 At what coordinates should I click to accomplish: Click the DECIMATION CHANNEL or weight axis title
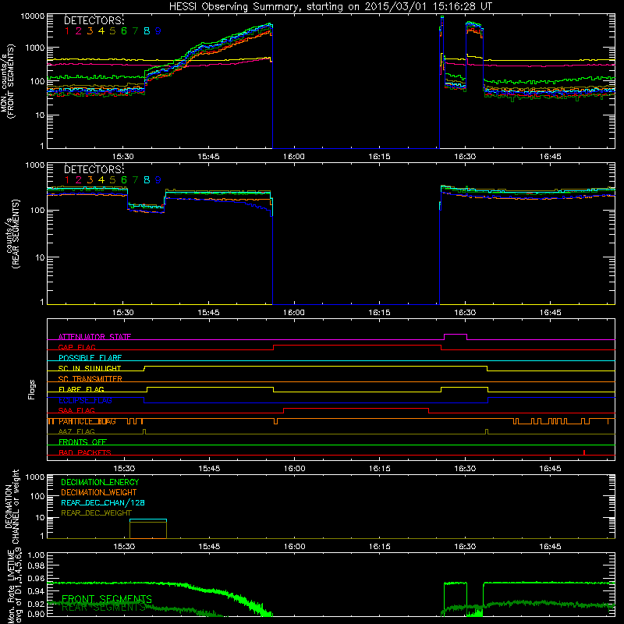click(12, 506)
